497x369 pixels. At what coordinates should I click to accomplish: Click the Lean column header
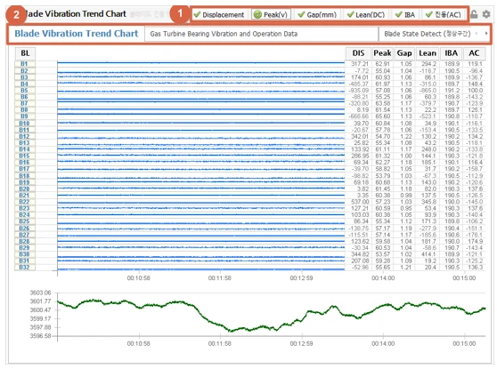428,53
